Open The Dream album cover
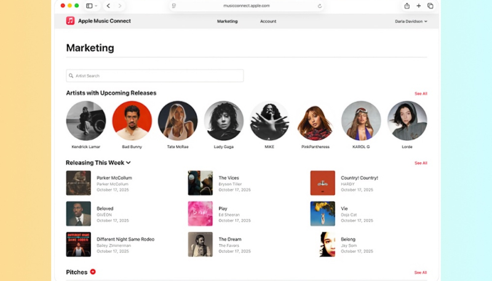Screen dimensions: 492x281 (x=200, y=244)
